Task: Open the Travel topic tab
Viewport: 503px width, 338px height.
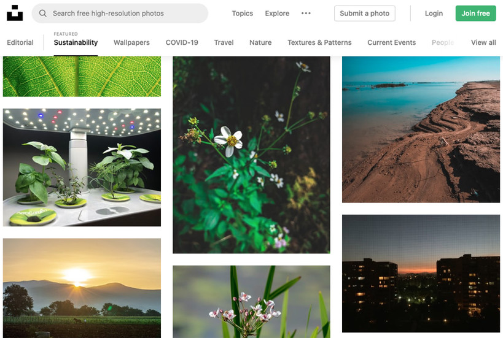Action: (224, 42)
